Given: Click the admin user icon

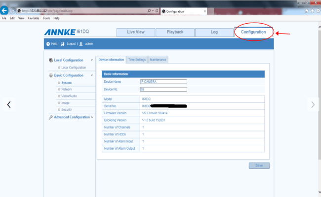Looking at the screenshot, I should pos(81,44).
